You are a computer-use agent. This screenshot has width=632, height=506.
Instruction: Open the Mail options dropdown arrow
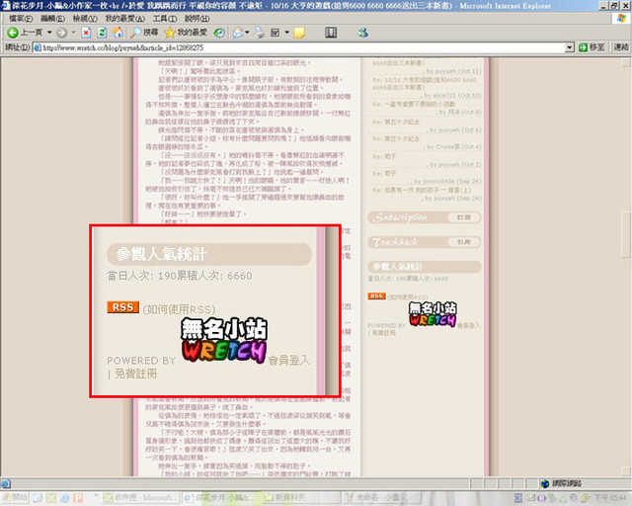[247, 33]
